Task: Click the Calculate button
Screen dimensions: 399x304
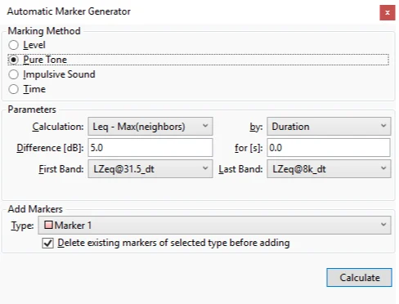Action: pyautogui.click(x=359, y=278)
